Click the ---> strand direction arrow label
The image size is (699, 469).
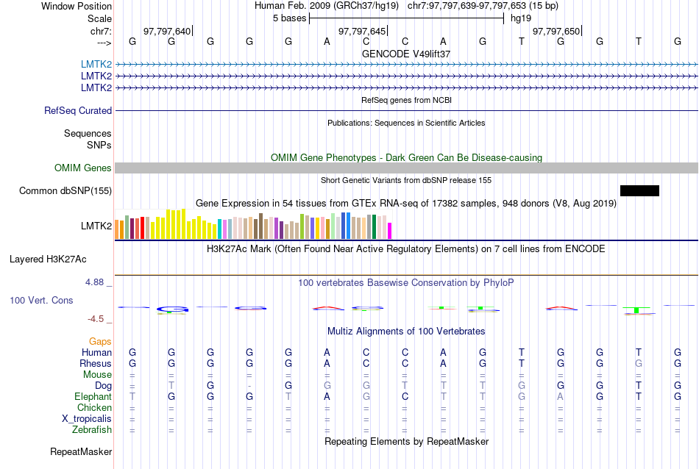tap(104, 43)
